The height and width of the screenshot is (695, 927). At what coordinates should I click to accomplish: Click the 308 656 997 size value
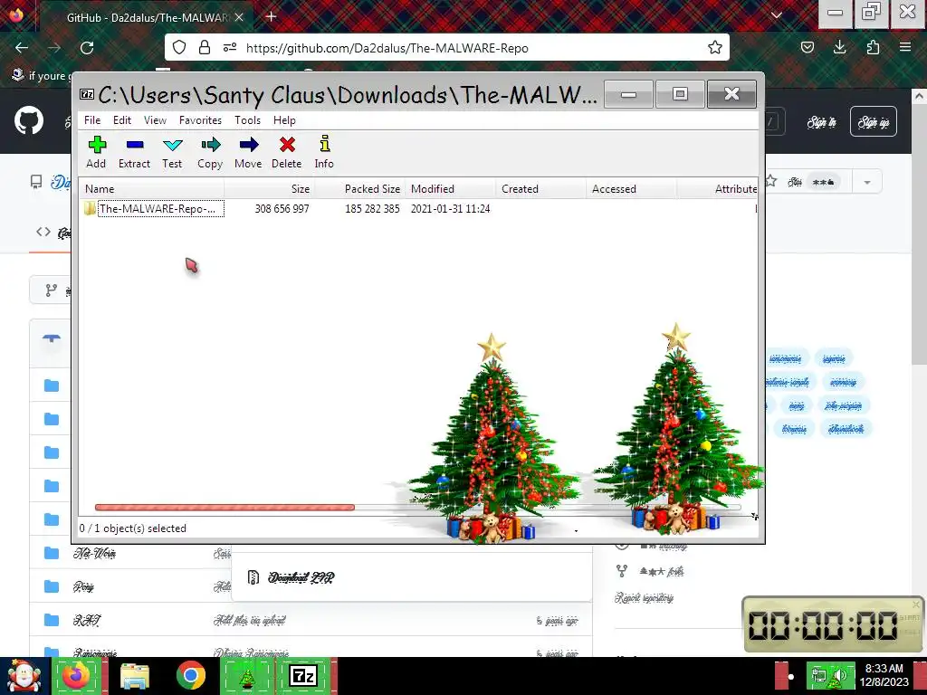(x=282, y=209)
